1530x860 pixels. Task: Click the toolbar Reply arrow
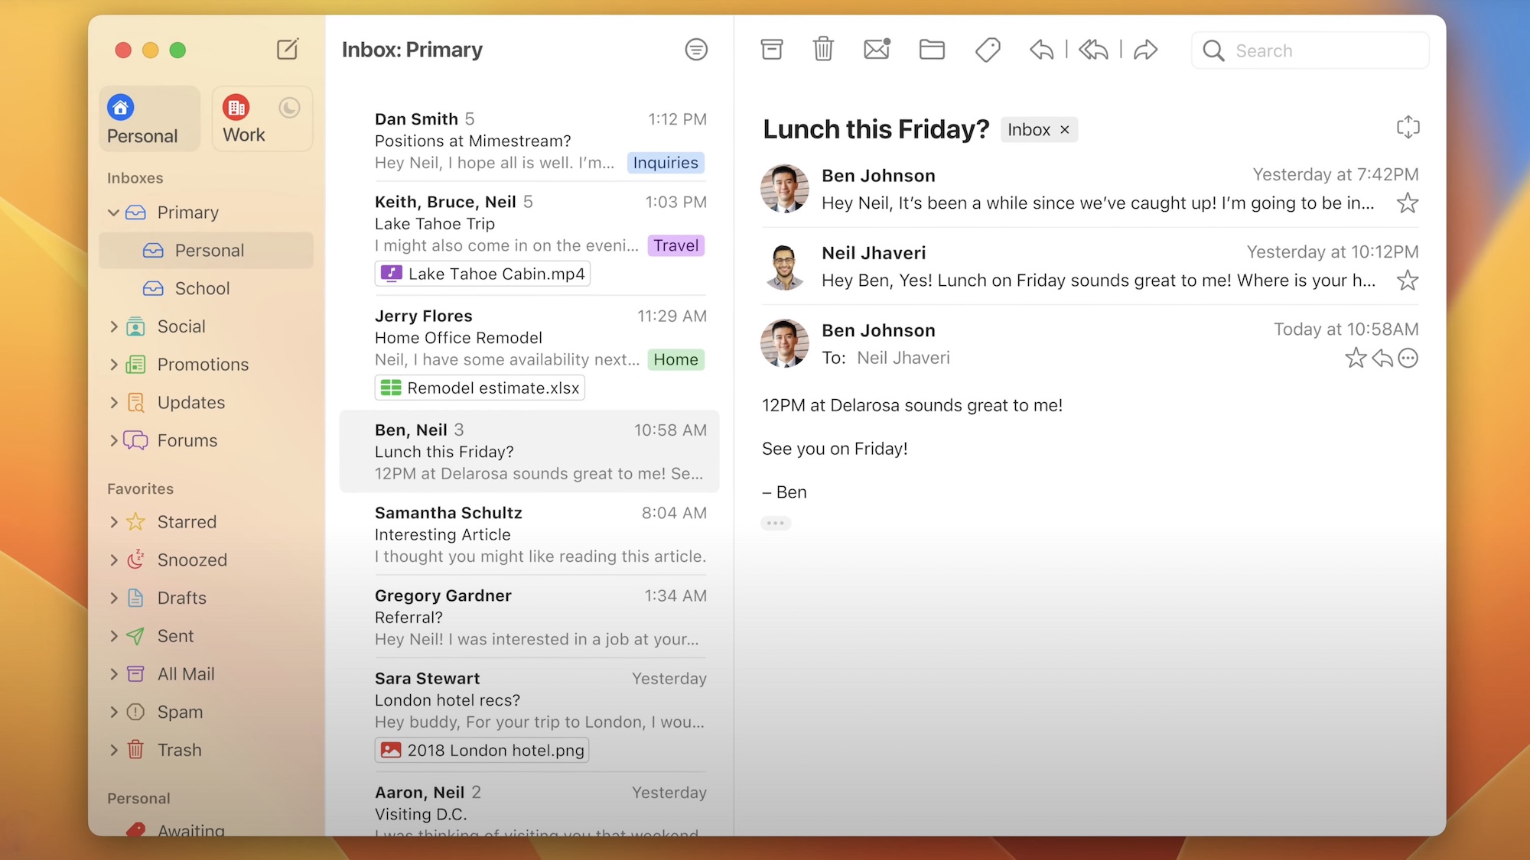(x=1041, y=50)
